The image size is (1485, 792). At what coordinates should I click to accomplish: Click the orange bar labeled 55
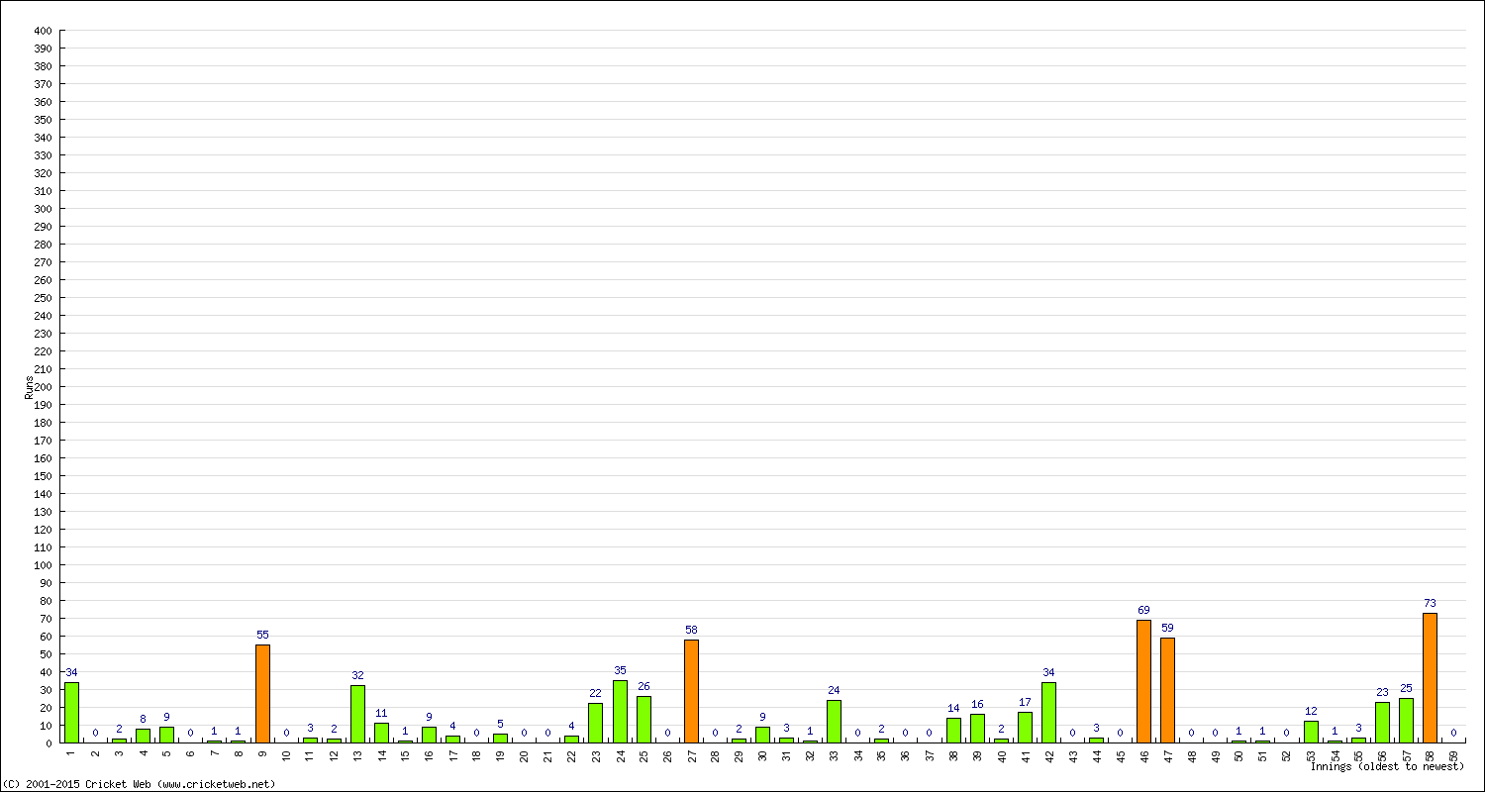click(262, 693)
